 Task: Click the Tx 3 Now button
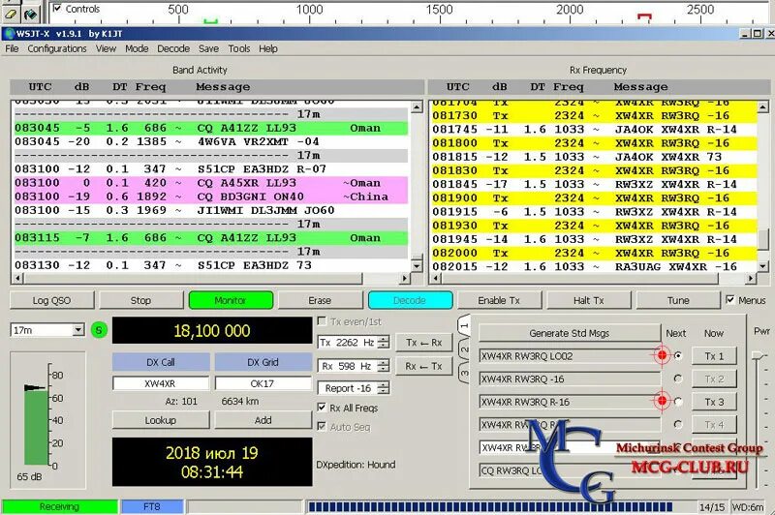click(714, 402)
